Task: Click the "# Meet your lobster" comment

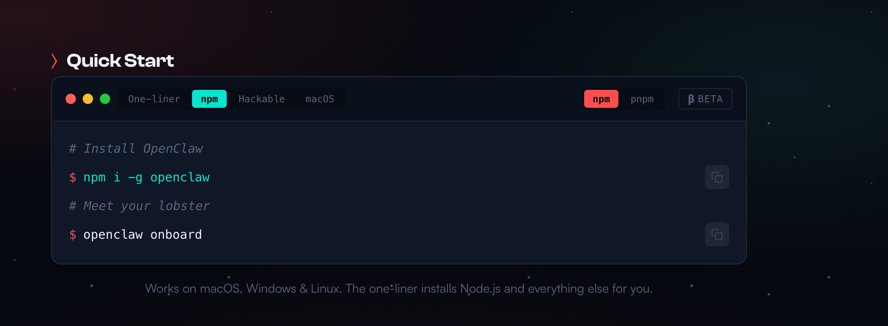Action: click(139, 206)
